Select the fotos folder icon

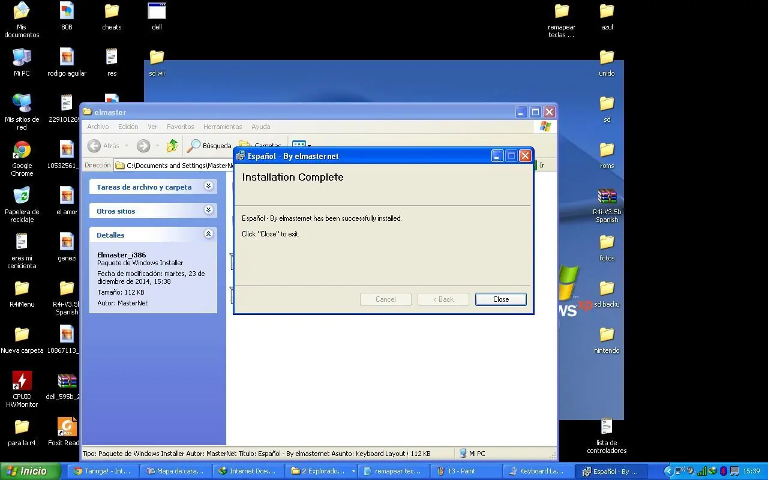point(607,247)
